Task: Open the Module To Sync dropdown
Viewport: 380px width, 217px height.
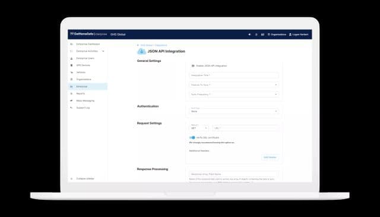Action: pos(234,85)
